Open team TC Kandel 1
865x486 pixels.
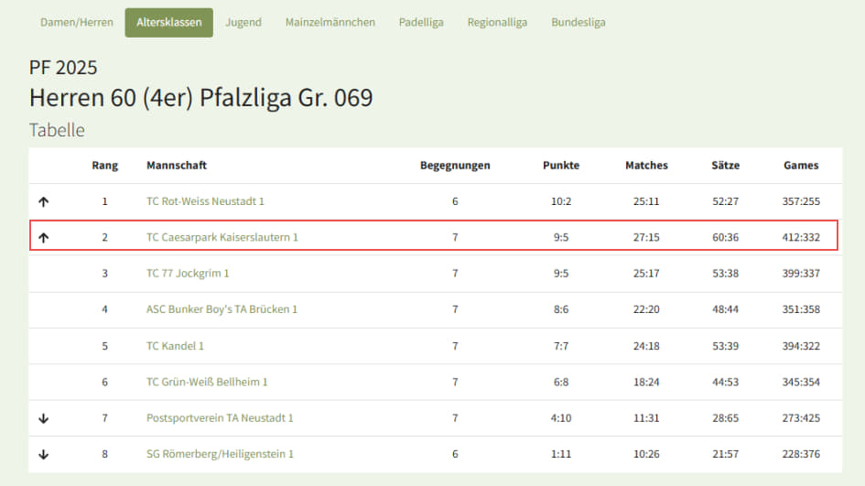(175, 346)
